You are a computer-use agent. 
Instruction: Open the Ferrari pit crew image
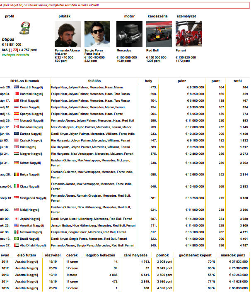(188, 34)
